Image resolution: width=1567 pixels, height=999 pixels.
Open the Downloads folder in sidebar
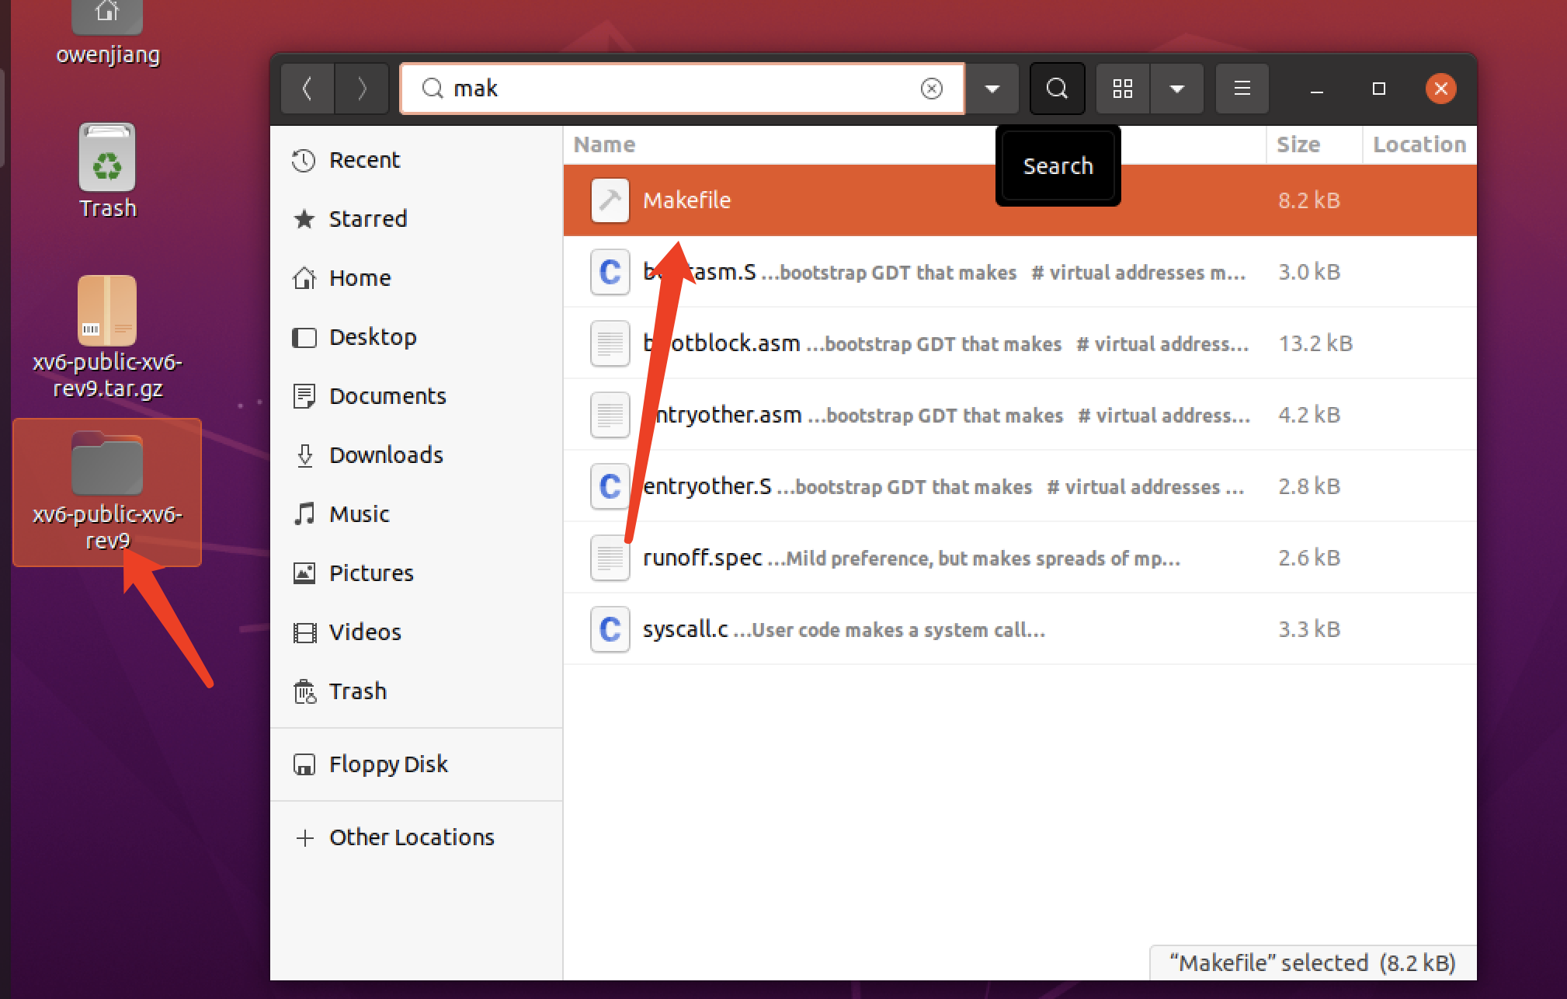386,454
